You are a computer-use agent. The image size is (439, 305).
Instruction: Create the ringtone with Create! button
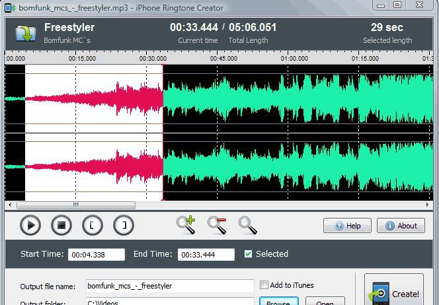[394, 290]
